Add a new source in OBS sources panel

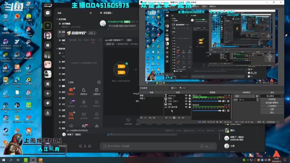[166, 118]
